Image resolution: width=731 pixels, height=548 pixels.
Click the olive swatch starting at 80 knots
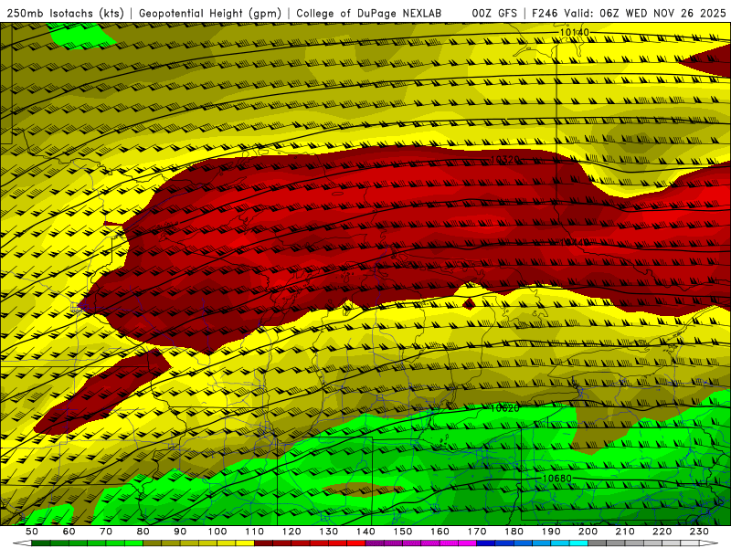tap(153, 543)
